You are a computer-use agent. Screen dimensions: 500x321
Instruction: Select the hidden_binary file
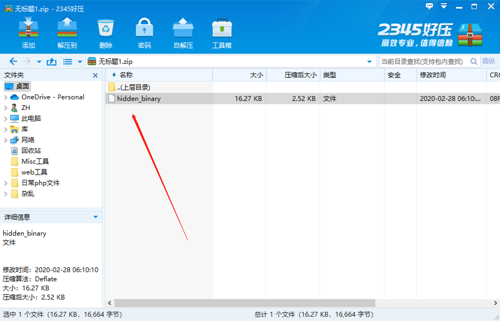pyautogui.click(x=139, y=99)
